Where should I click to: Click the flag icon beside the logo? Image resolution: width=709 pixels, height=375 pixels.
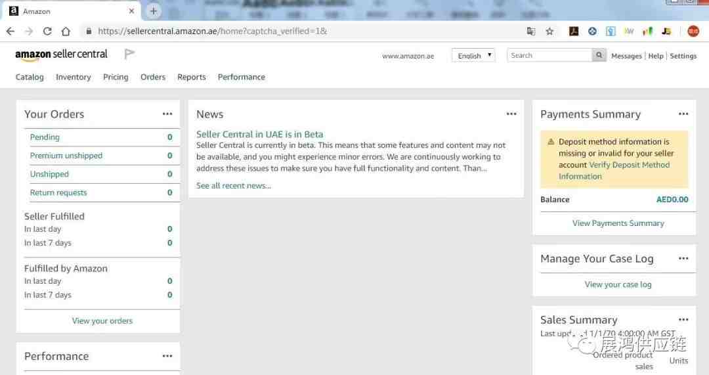coord(129,54)
